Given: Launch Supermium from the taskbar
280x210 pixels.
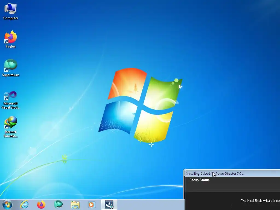Looking at the screenshot, I should point(58,205).
